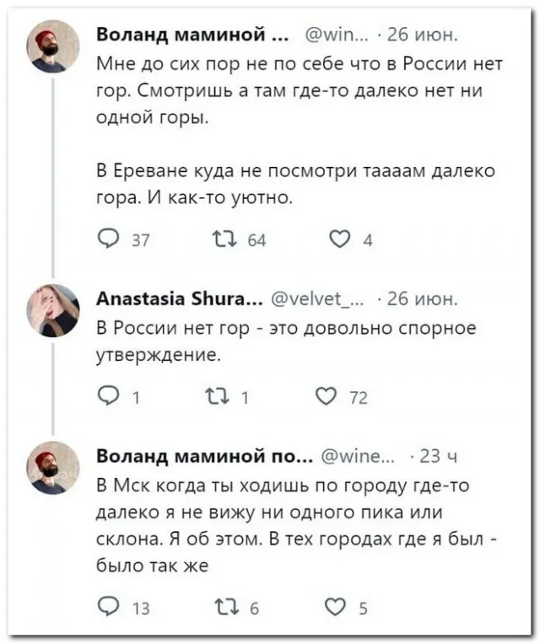Open tweet text starting with 'В Мск когда'
The height and width of the screenshot is (644, 540).
(287, 523)
